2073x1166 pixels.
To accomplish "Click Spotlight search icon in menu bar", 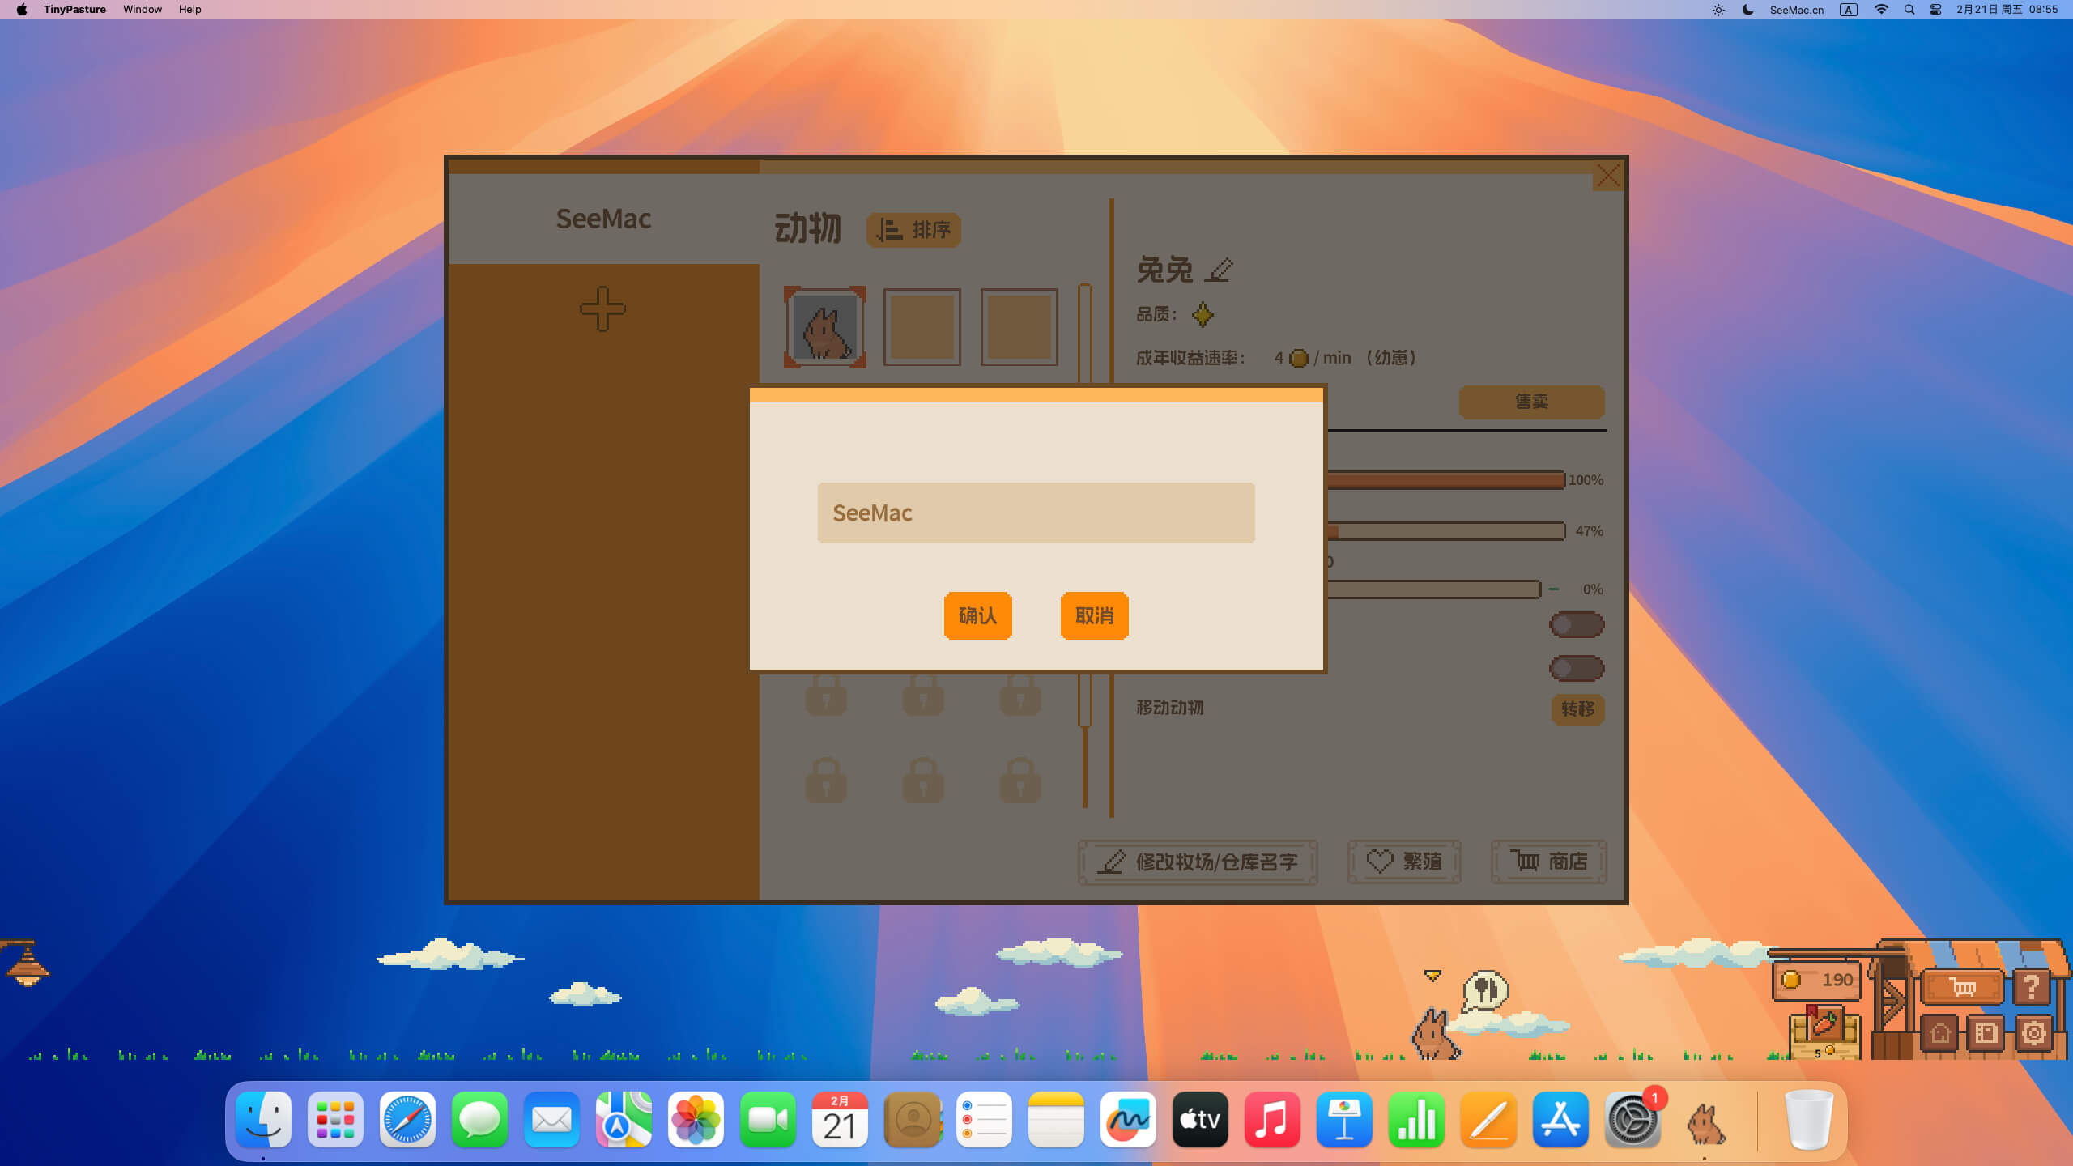I will tap(1909, 10).
